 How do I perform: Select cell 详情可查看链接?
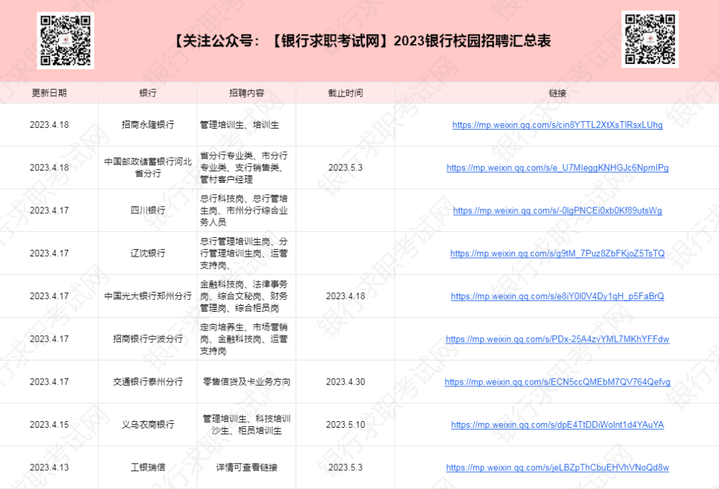(x=246, y=468)
